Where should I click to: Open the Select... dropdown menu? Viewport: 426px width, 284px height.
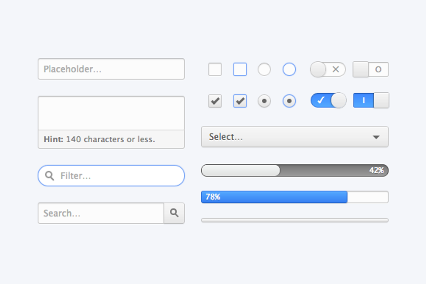coord(295,137)
